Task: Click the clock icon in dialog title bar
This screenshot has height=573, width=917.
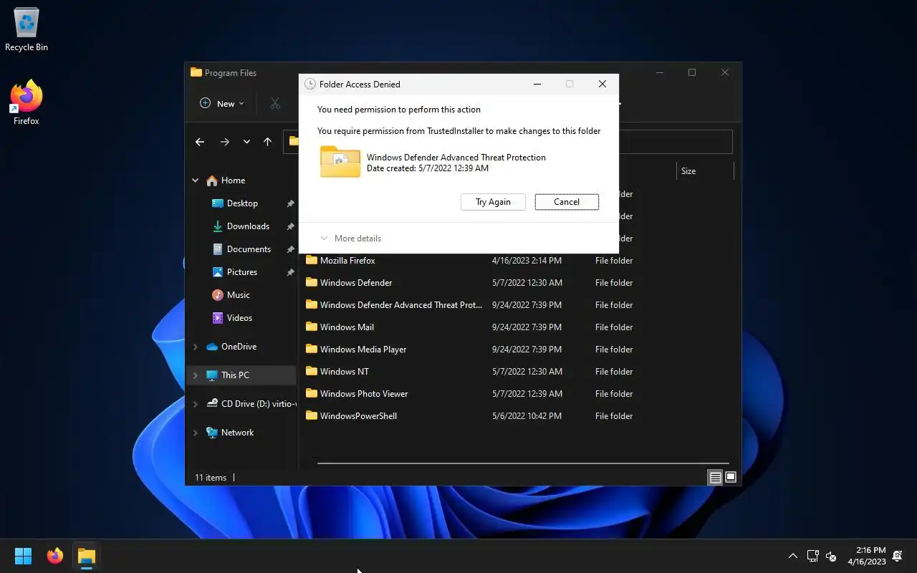Action: (x=310, y=84)
